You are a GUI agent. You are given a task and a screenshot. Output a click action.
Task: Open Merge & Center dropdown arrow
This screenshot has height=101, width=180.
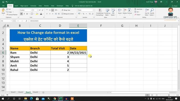(x=75, y=14)
